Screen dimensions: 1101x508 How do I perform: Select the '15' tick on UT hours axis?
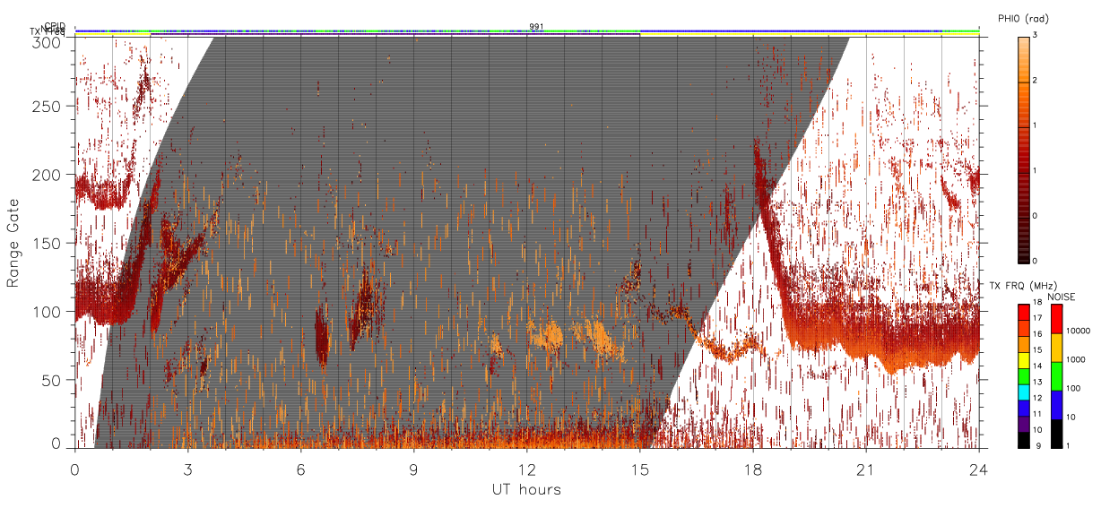tap(639, 469)
